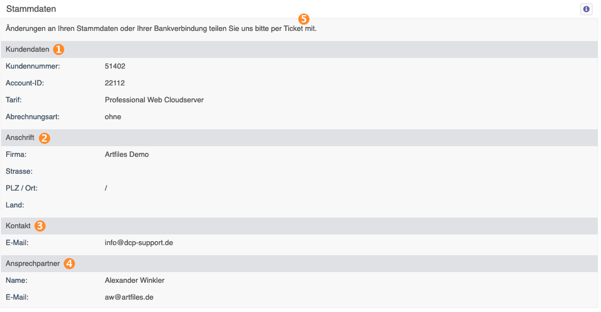
Task: Select the Ansprechpartner section header
Action: tap(299, 264)
